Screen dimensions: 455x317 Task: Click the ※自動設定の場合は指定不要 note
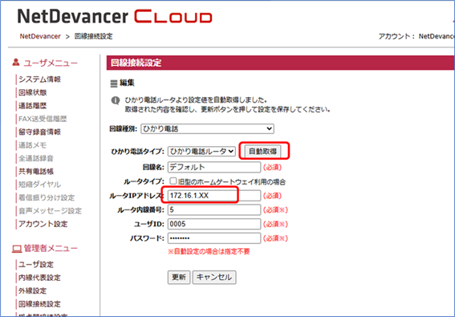tap(209, 251)
